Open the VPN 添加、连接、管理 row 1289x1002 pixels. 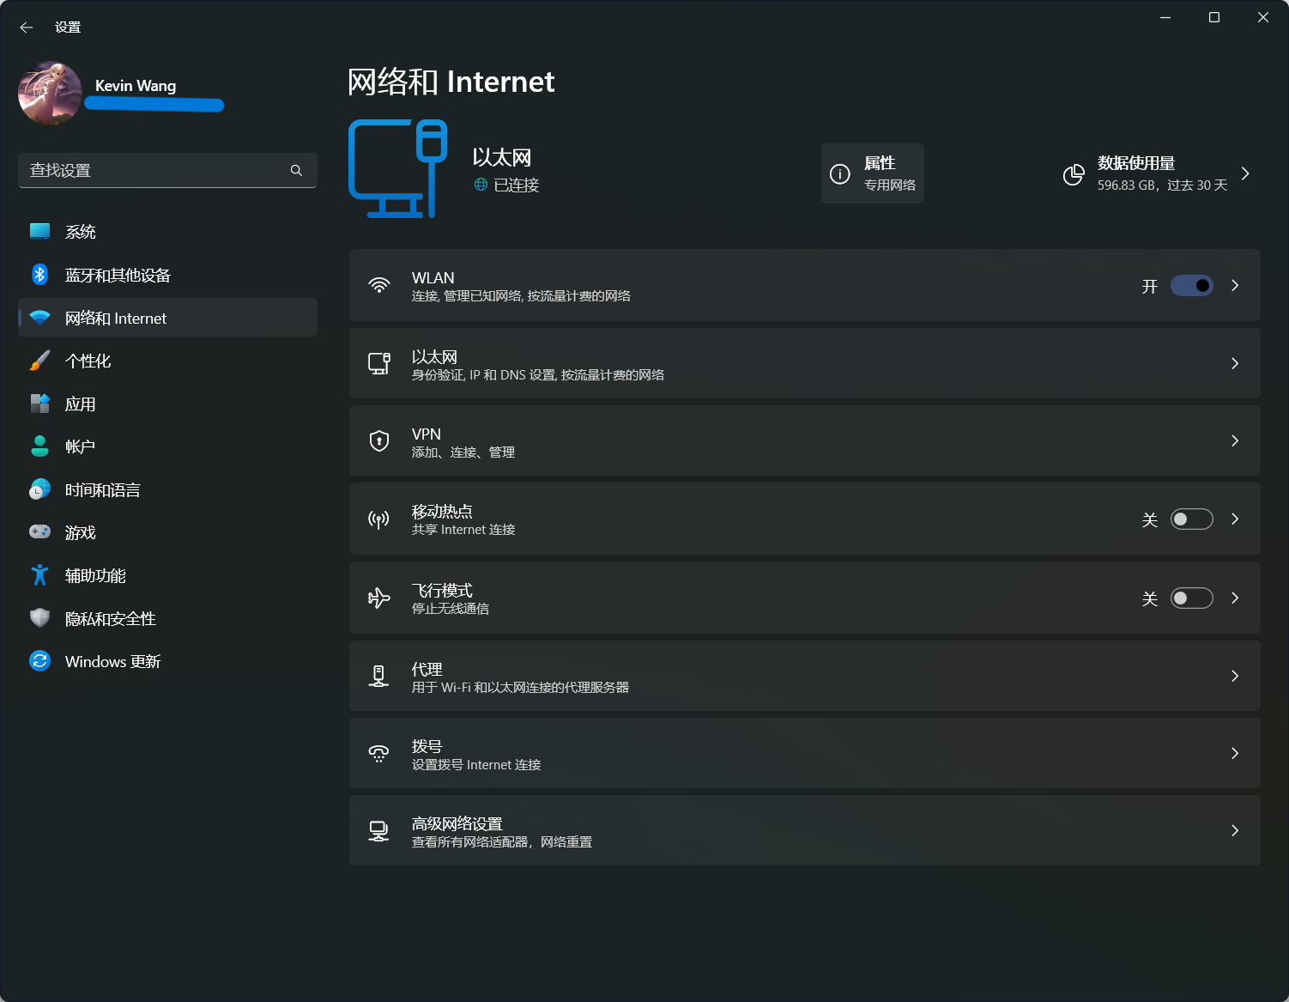pos(805,440)
